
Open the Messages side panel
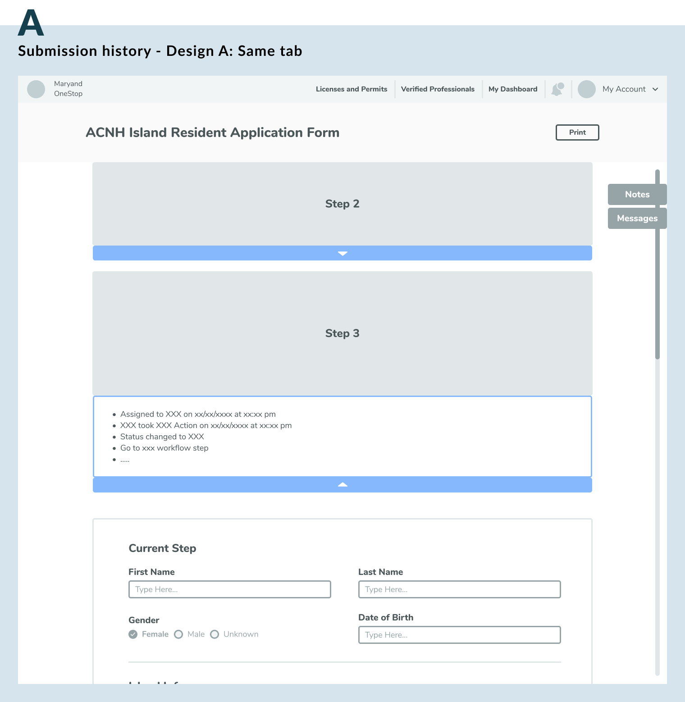tap(637, 219)
